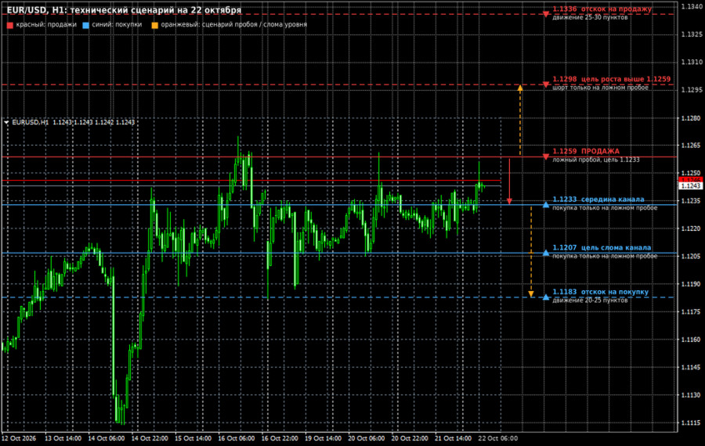Click label '1.1207 цель слома канала'
The image size is (705, 446).
(x=602, y=247)
